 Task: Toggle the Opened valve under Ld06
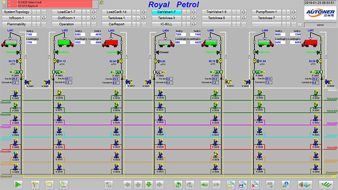(256, 52)
